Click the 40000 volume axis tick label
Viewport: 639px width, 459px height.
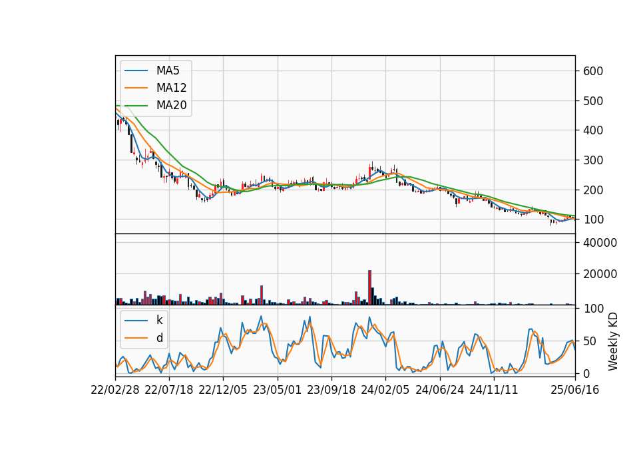tap(600, 243)
